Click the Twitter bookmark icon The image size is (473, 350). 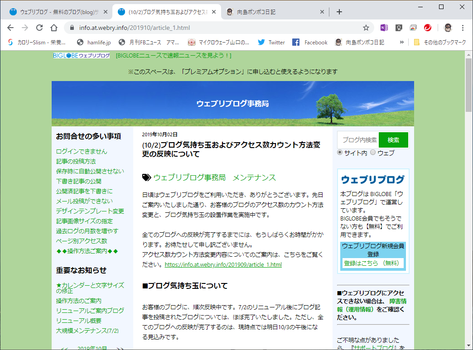coord(261,42)
